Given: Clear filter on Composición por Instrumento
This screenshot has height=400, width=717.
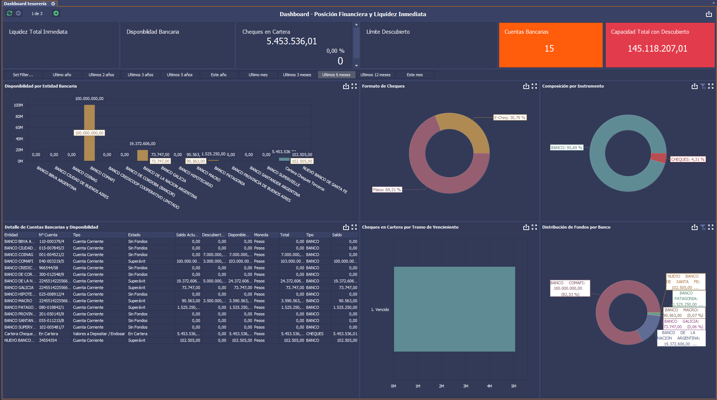Looking at the screenshot, I should point(703,86).
